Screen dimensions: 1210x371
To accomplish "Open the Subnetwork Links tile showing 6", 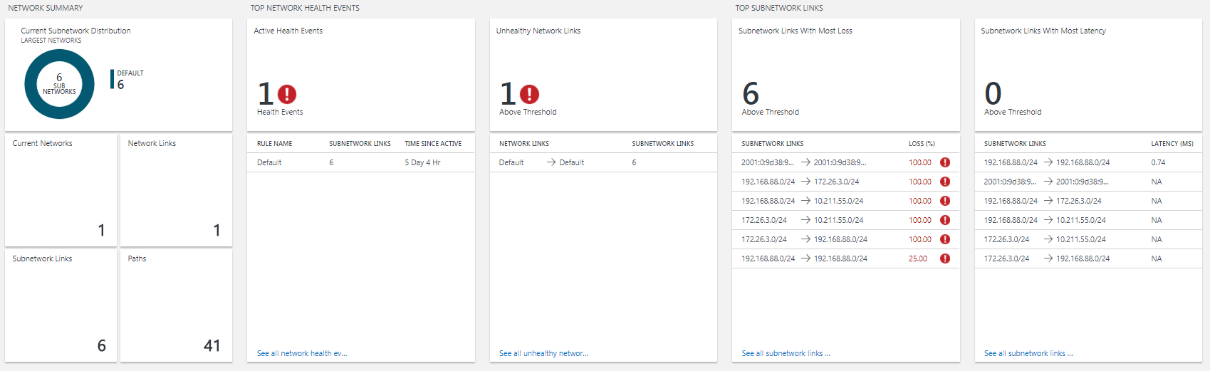I will 61,305.
